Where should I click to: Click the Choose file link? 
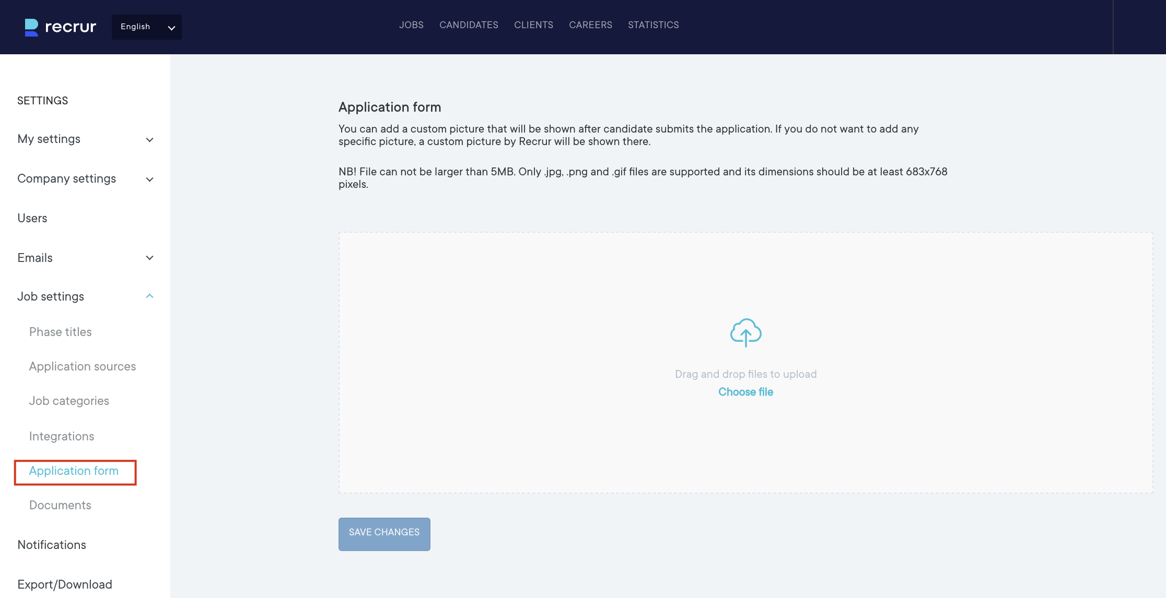click(x=745, y=392)
